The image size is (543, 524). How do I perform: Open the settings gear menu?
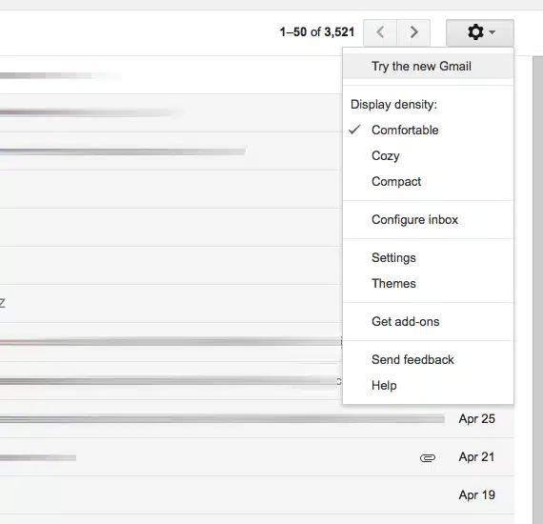(479, 32)
